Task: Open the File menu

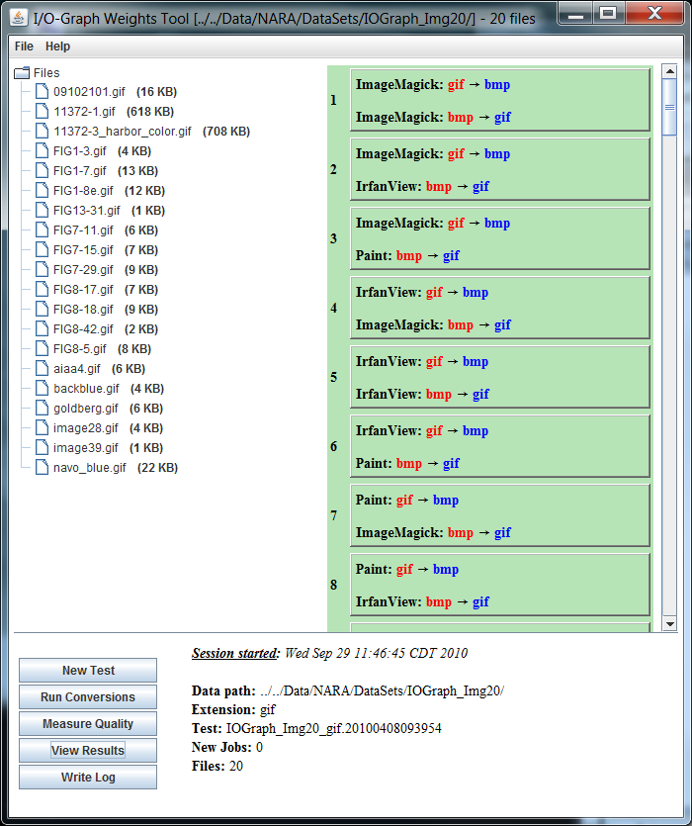Action: pos(24,46)
